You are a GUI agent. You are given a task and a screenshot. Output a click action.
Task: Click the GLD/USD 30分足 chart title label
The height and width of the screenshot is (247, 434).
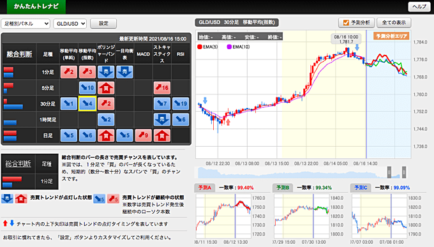pyautogui.click(x=237, y=22)
